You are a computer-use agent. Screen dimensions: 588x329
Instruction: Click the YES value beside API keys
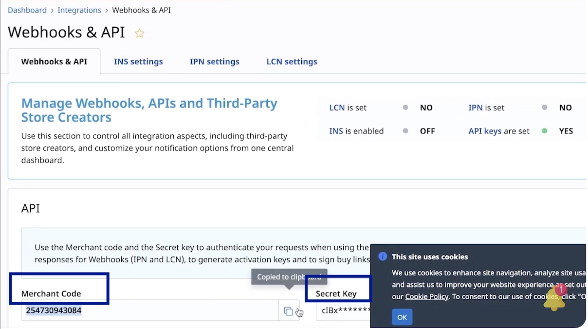point(566,131)
